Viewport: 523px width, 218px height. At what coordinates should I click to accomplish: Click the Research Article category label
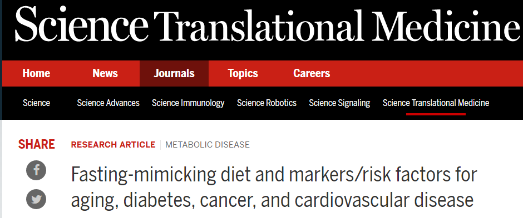(113, 145)
